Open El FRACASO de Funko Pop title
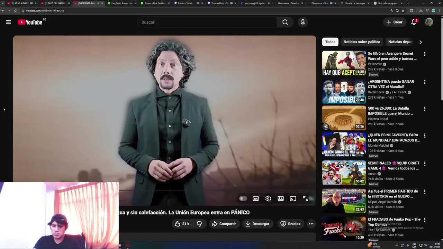Screen dimensions: 443x249 [394, 222]
